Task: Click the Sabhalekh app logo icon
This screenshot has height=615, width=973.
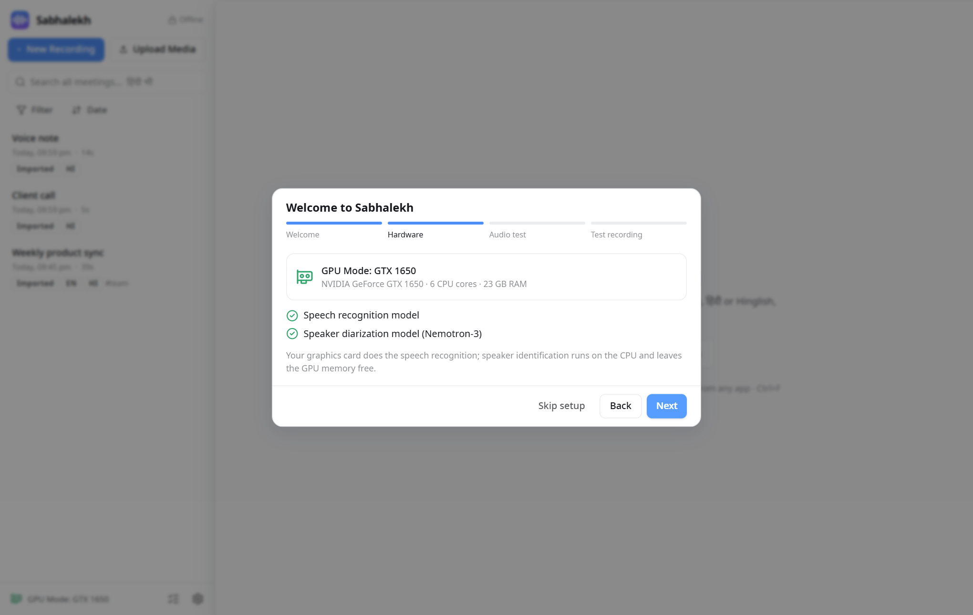Action: [x=20, y=20]
